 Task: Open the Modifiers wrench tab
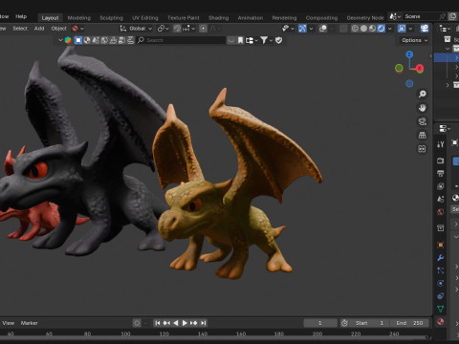pos(441,257)
